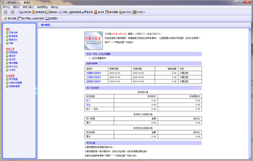Open 通讯录 from the top toolbar
This screenshot has width=253, height=161.
[88, 12]
